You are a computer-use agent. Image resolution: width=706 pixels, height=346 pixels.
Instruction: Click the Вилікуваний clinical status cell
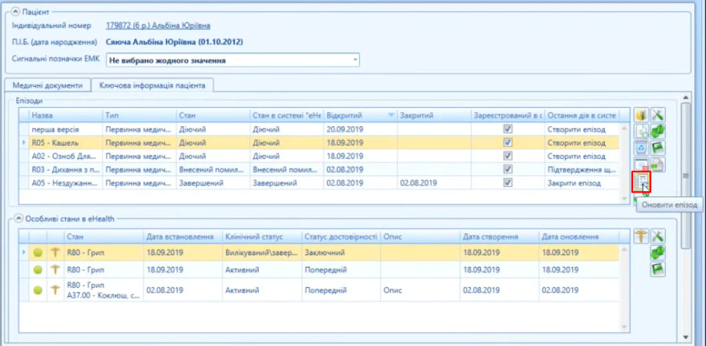[261, 253]
